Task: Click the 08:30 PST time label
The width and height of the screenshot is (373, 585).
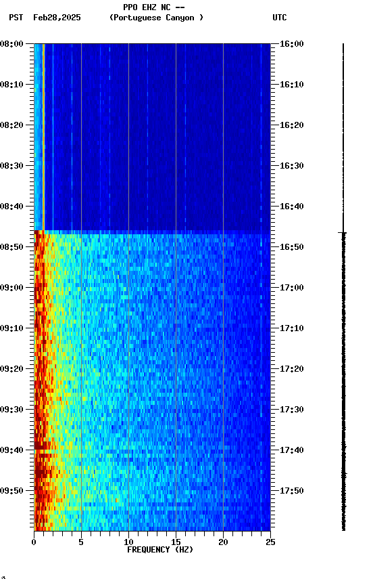Action: [x=11, y=166]
